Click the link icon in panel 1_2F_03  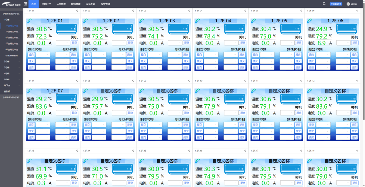click(x=141, y=21)
